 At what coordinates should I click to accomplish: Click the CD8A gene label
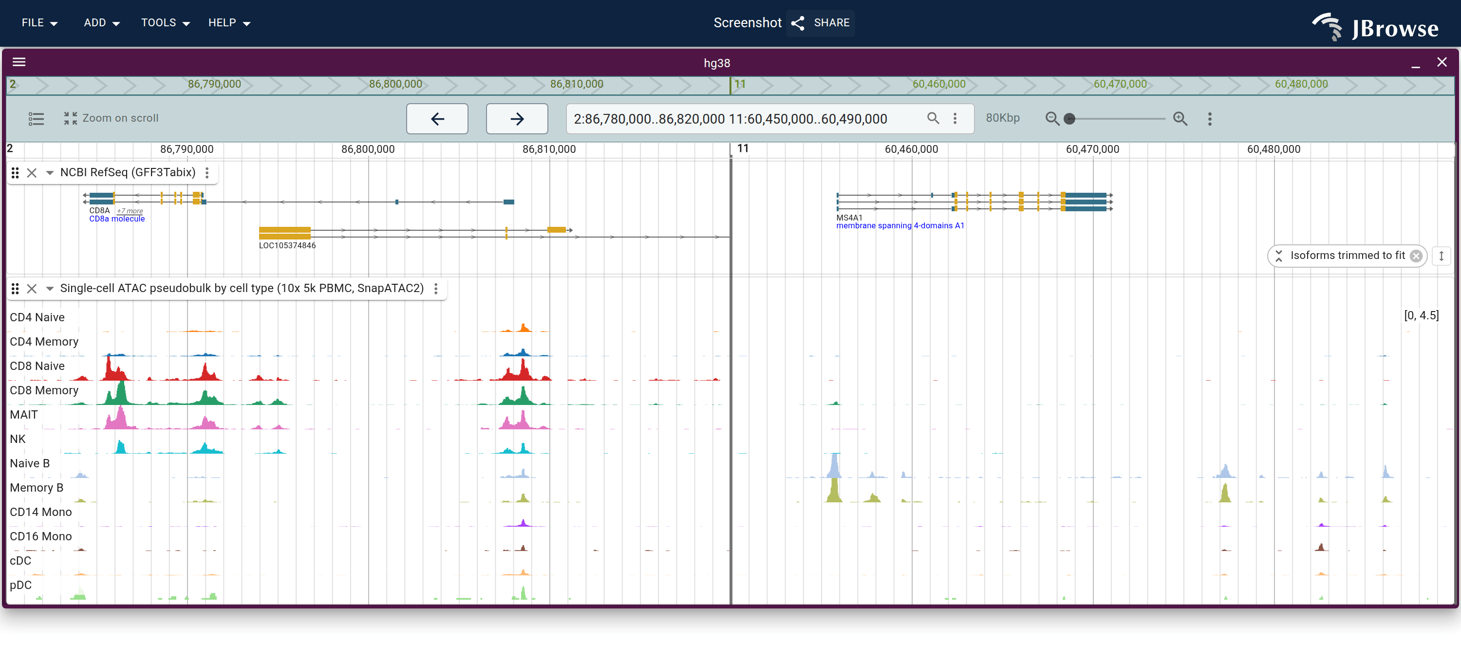[99, 210]
